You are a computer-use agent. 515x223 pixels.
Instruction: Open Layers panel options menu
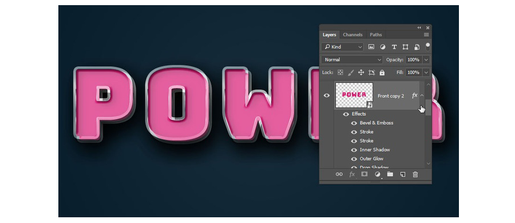[426, 35]
